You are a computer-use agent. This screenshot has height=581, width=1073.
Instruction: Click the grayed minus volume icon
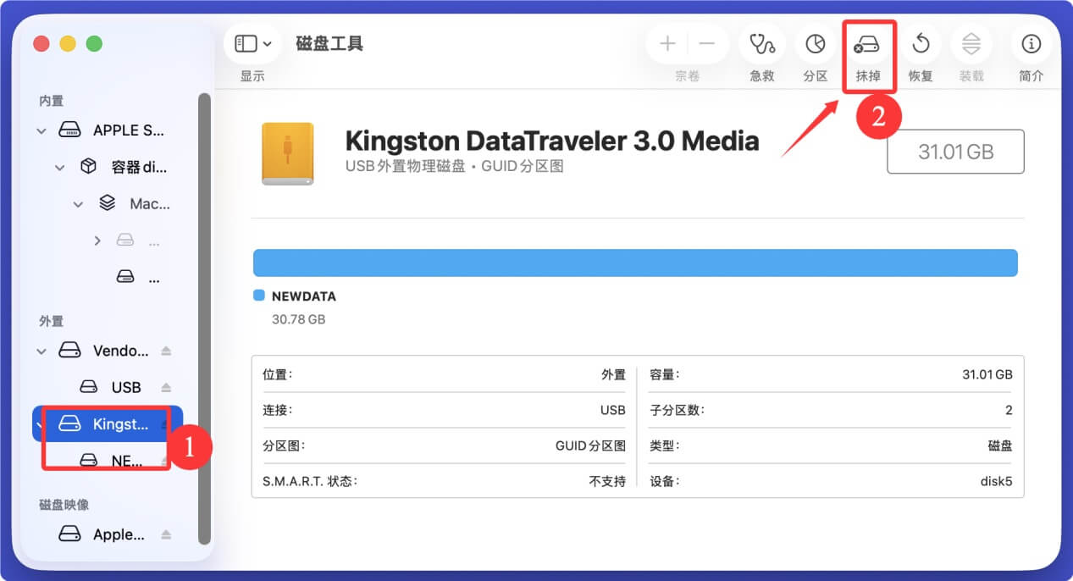[707, 43]
